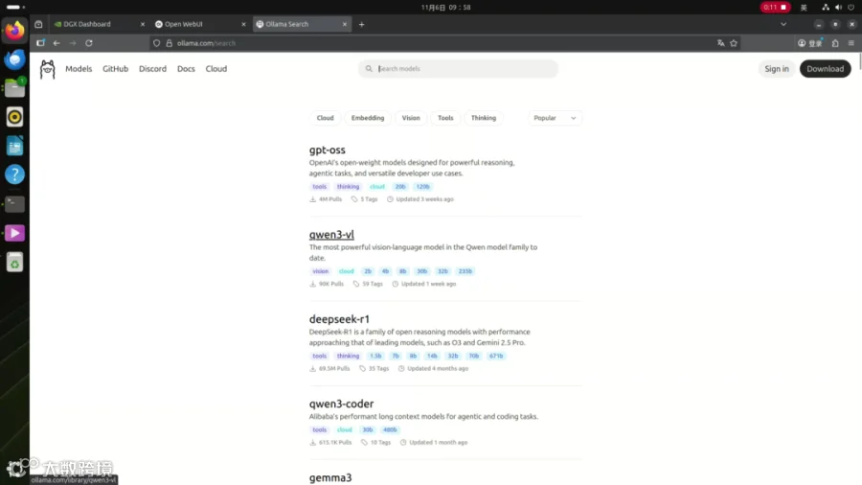Click the Sign in button

click(776, 69)
